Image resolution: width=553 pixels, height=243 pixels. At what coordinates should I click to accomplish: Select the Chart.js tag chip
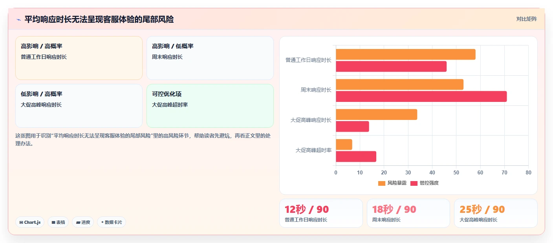tap(30, 222)
